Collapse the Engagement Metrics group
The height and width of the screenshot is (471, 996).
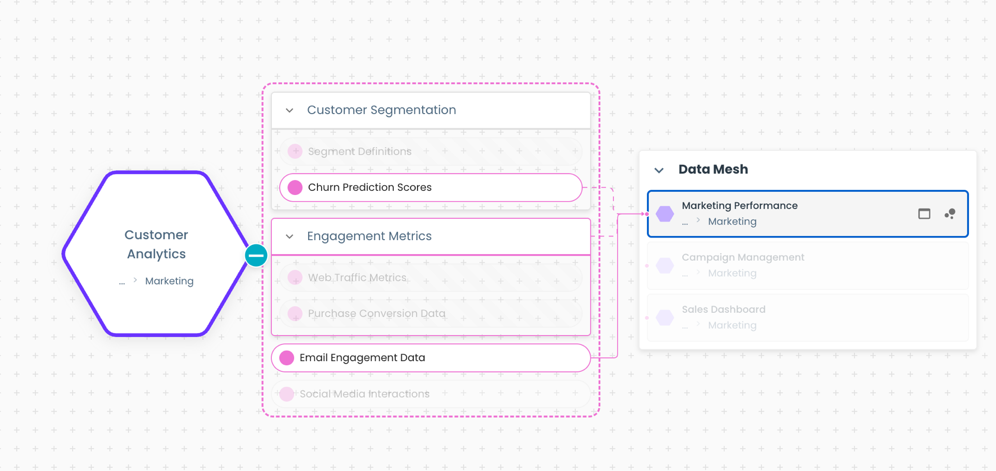(x=289, y=237)
